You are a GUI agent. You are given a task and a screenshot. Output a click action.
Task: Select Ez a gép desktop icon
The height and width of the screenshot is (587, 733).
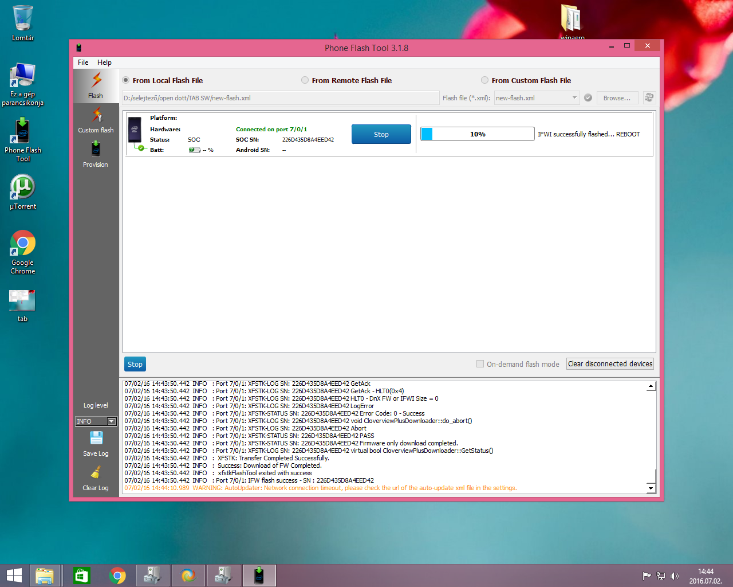pos(23,85)
